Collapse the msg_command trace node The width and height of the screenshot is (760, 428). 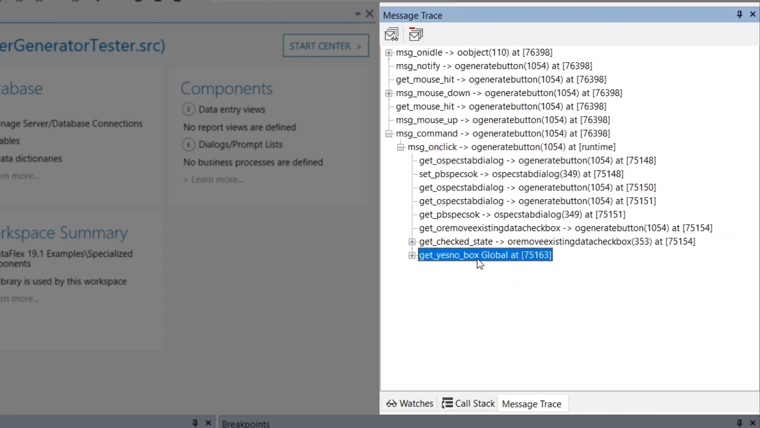click(389, 134)
